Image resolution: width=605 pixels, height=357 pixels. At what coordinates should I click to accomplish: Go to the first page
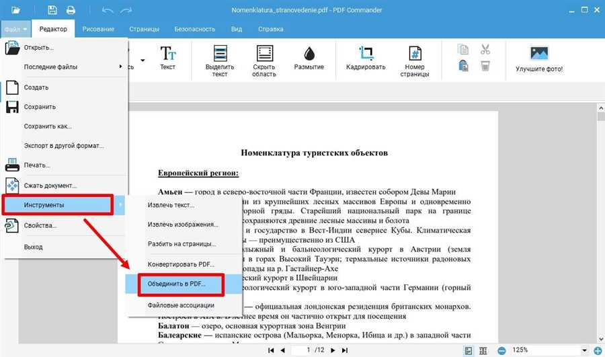coord(271,350)
